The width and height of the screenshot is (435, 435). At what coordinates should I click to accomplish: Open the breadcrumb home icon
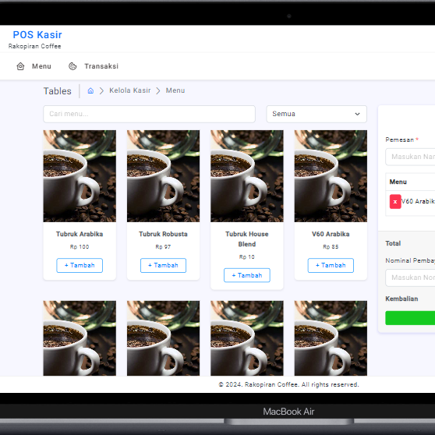[90, 90]
